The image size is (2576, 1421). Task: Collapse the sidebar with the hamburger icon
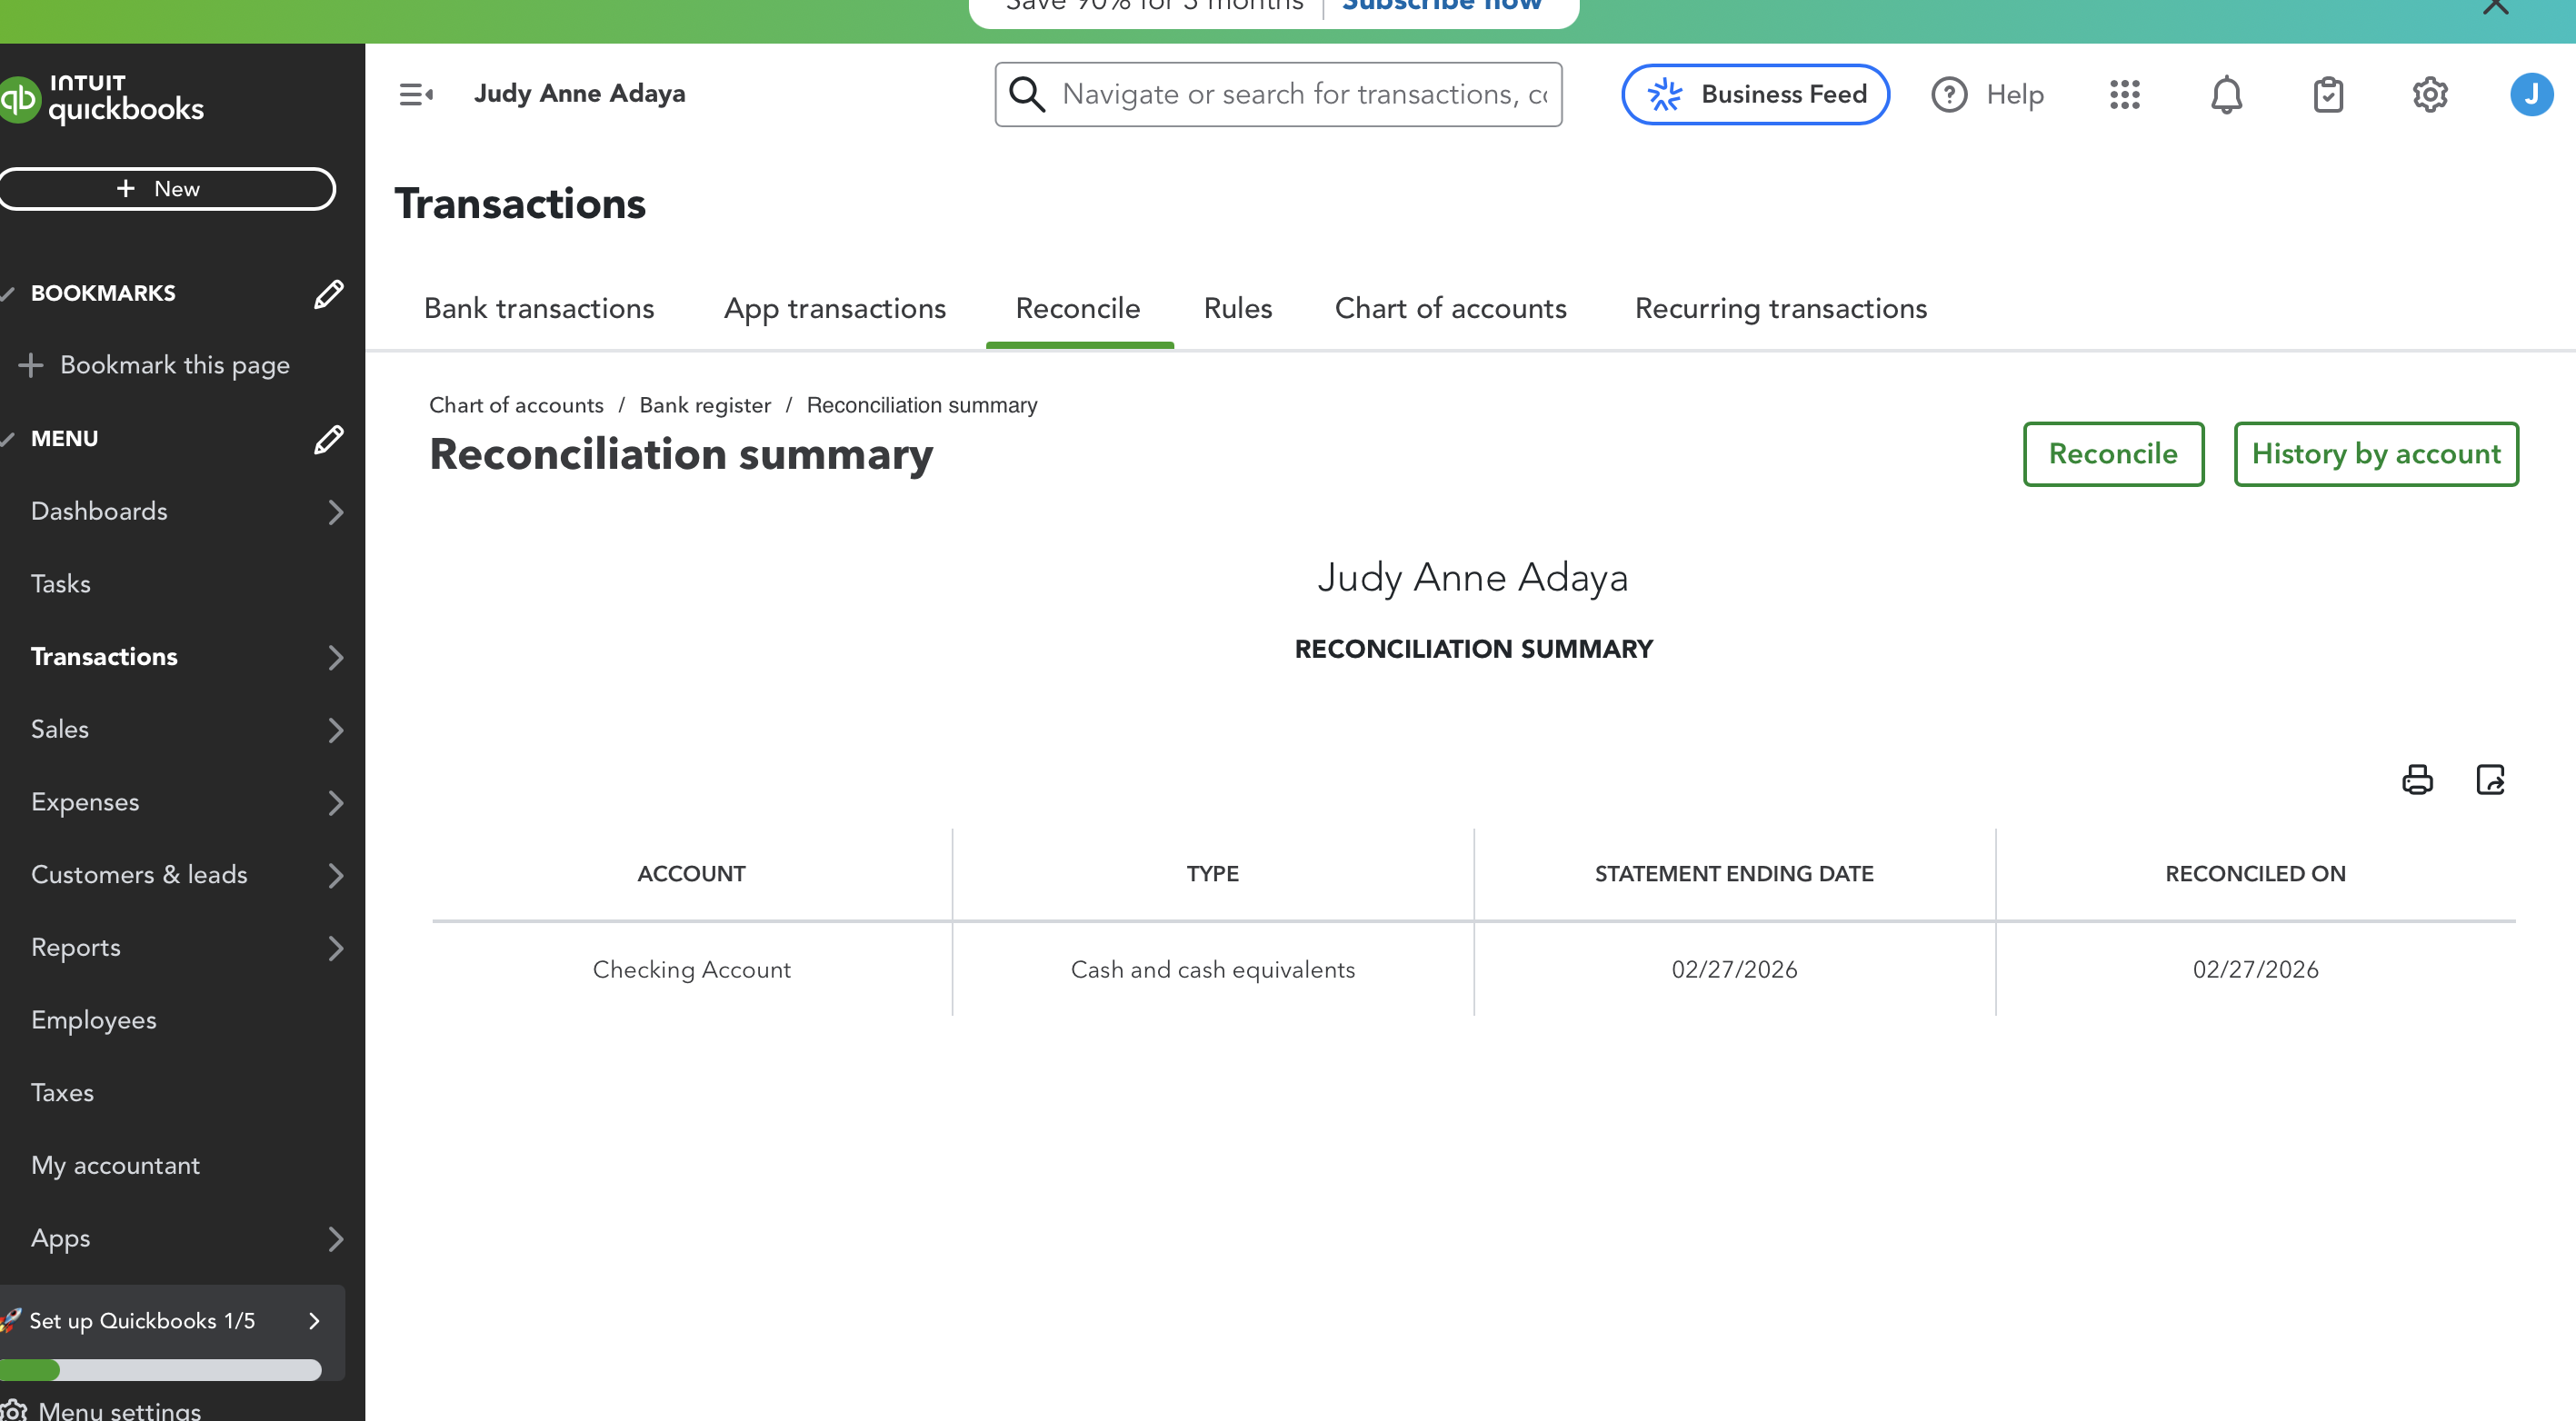pos(415,94)
